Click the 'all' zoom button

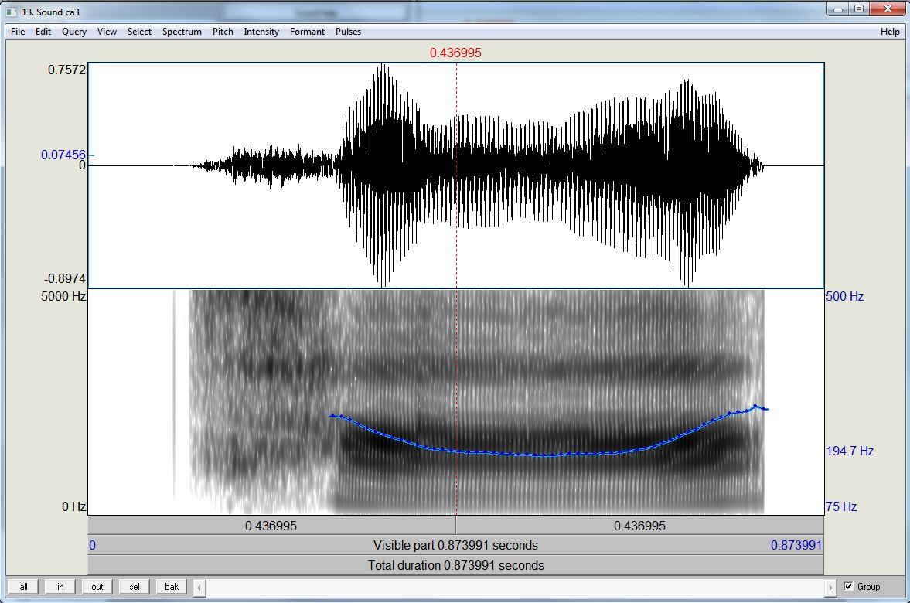pyautogui.click(x=23, y=587)
